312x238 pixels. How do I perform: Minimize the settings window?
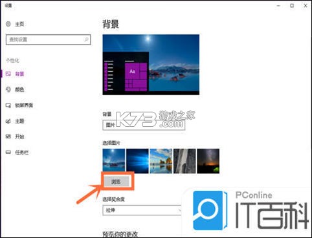pos(278,6)
